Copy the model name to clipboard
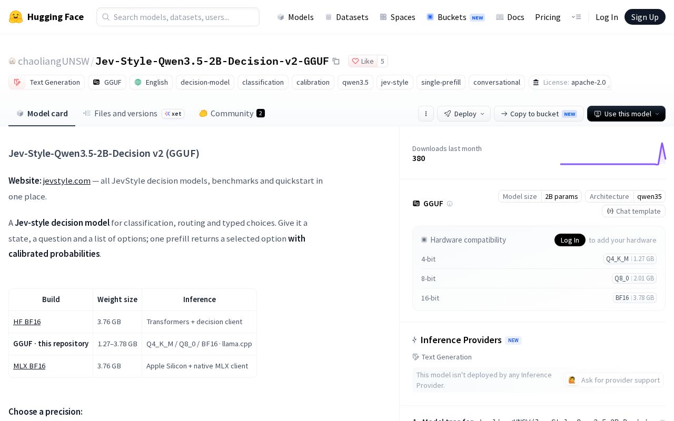 [336, 61]
